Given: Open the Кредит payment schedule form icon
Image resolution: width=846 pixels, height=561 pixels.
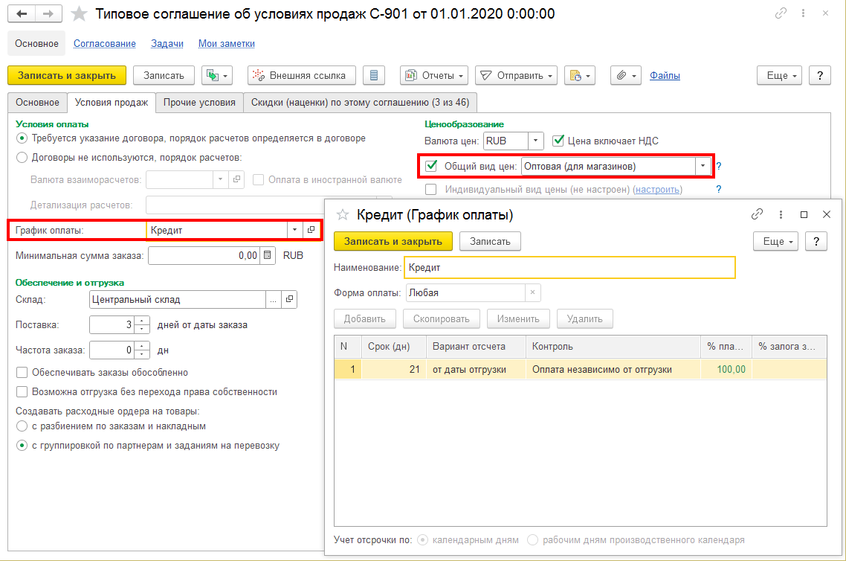Looking at the screenshot, I should tap(311, 230).
